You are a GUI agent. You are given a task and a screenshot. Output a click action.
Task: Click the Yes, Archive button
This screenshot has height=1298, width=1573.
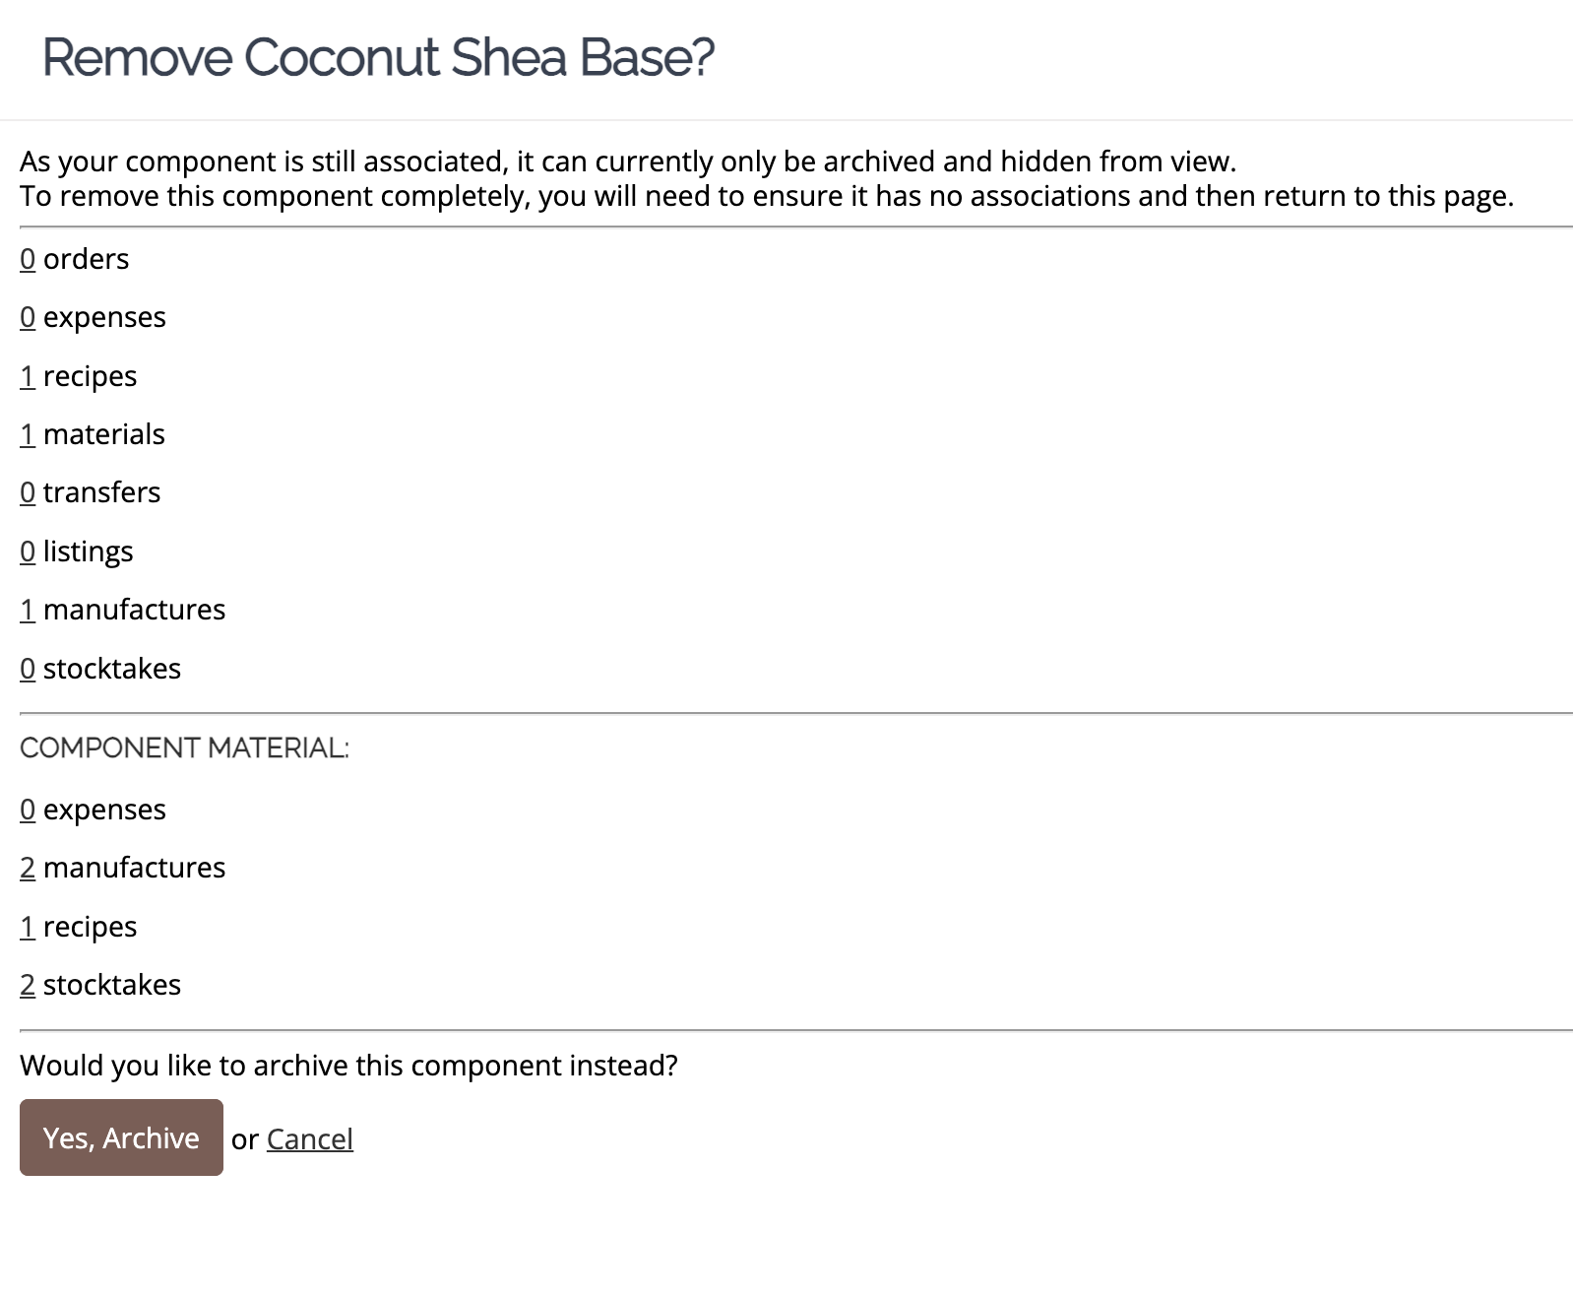(121, 1137)
